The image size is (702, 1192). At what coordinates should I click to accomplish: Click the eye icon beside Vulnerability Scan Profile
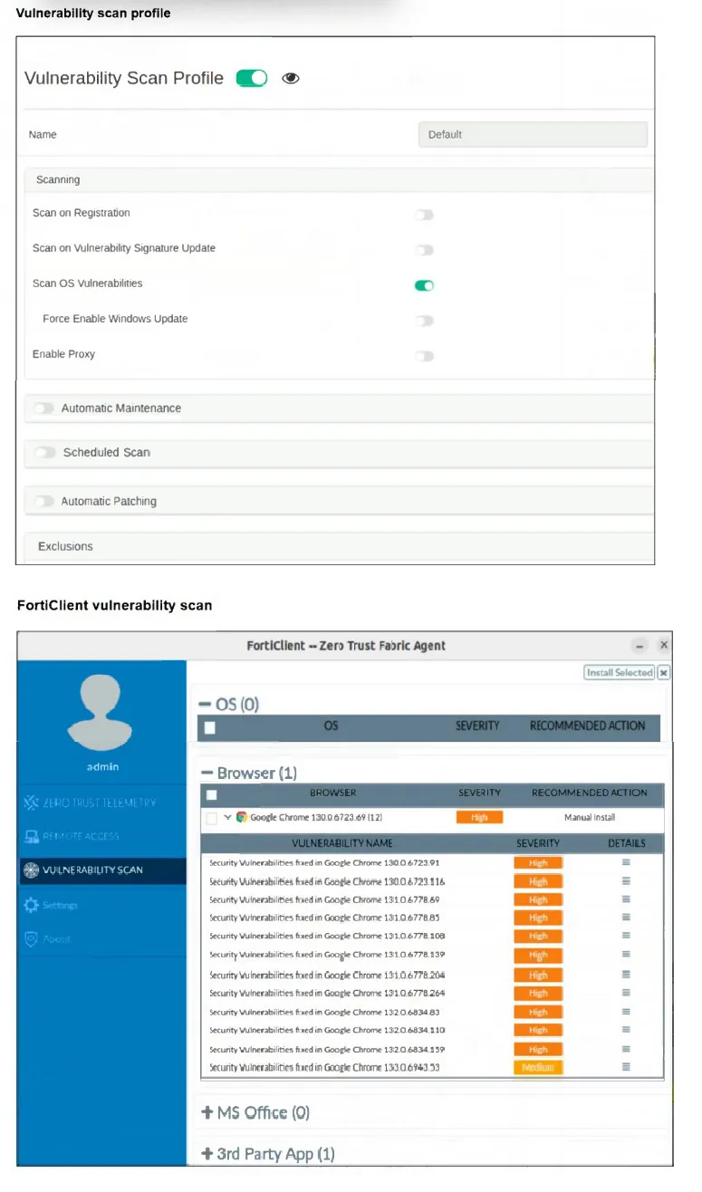pos(290,79)
